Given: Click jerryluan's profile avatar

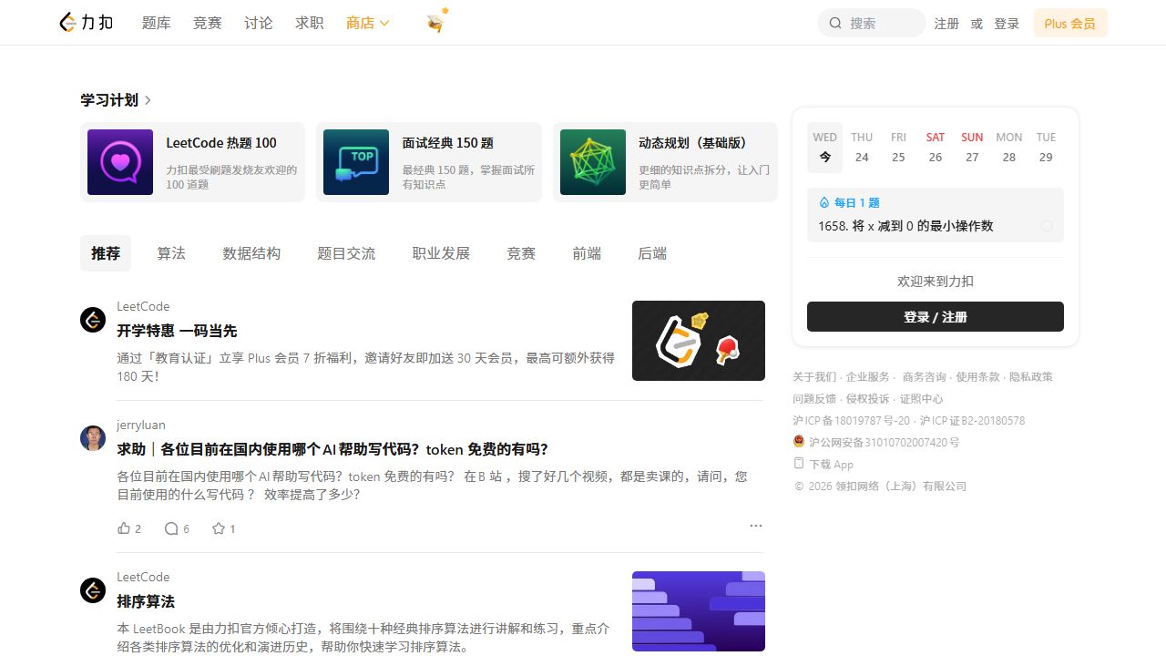Looking at the screenshot, I should click(93, 438).
